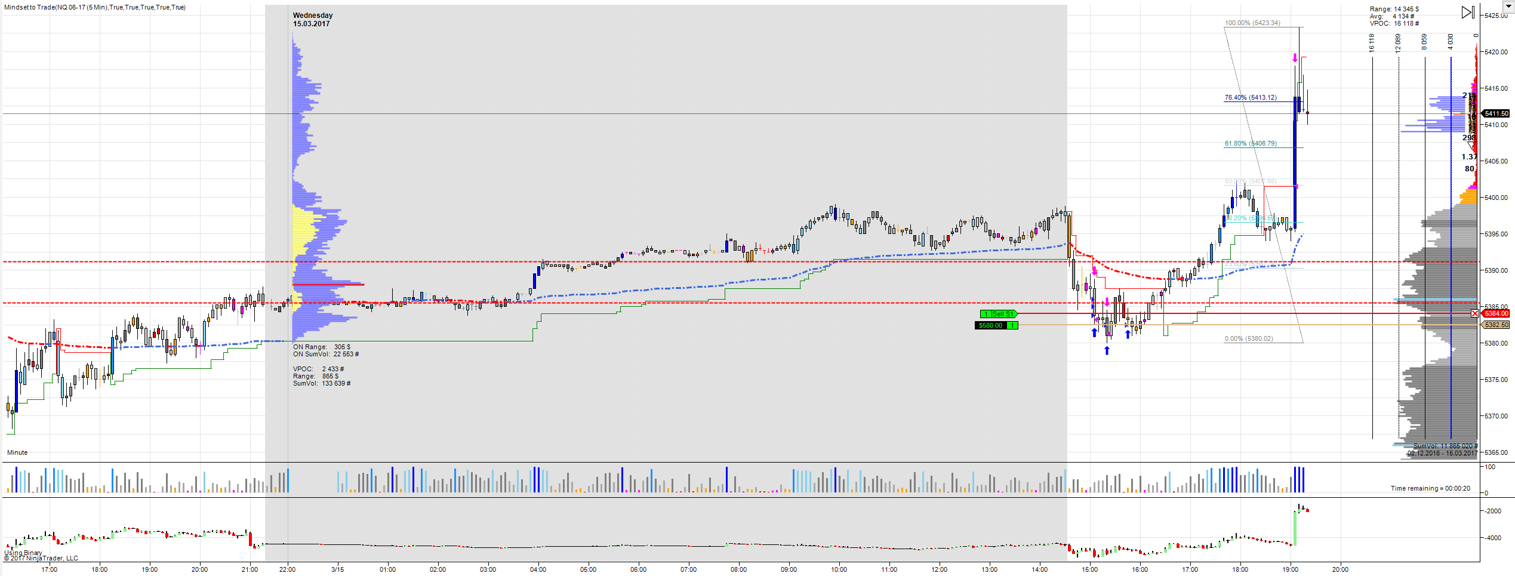Screen dimensions: 1515x576
Task: Open the dropdown arrow in the top-right corner
Action: [1510, 7]
